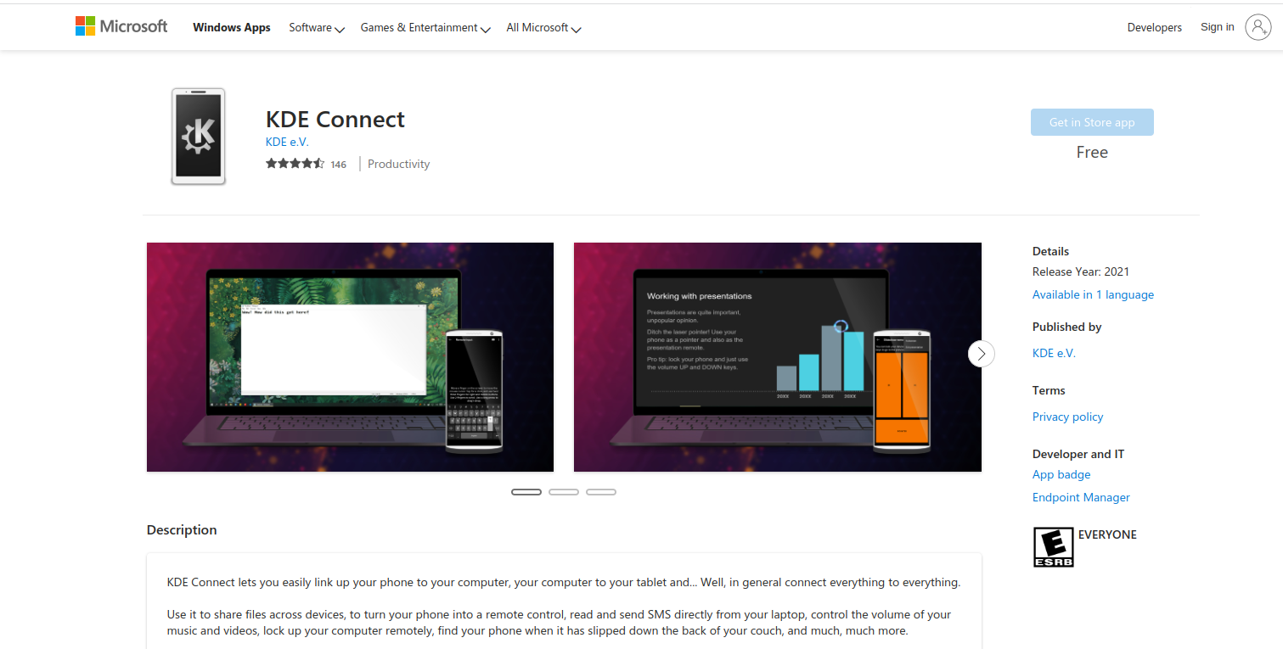Screen dimensions: 1283x649
Task: Select the first carousel page indicator
Action: tap(526, 492)
